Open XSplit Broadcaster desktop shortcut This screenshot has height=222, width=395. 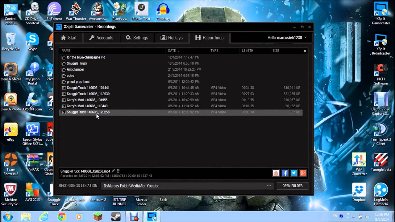coord(381,44)
